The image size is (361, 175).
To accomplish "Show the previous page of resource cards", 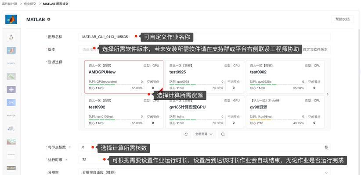I will [x=81, y=94].
